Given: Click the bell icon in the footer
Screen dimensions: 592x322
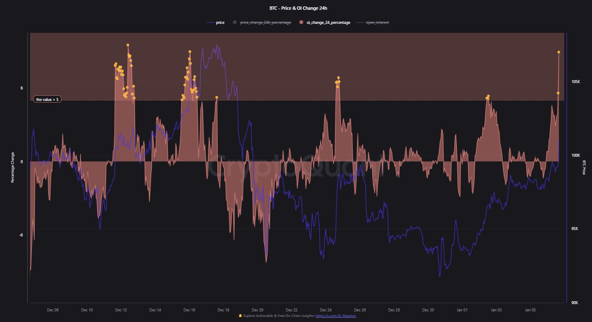Looking at the screenshot, I should pyautogui.click(x=240, y=316).
